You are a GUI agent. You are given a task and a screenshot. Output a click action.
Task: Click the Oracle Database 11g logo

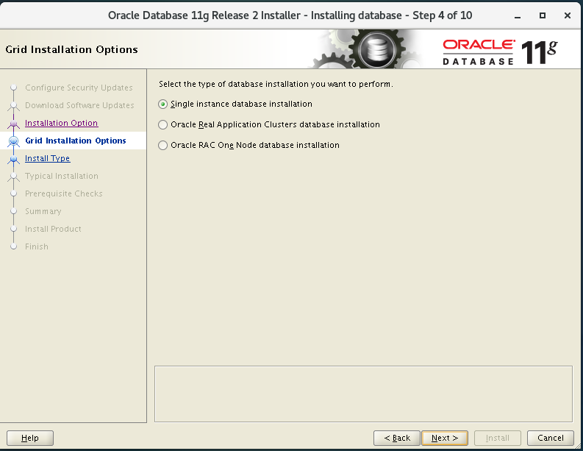(500, 52)
